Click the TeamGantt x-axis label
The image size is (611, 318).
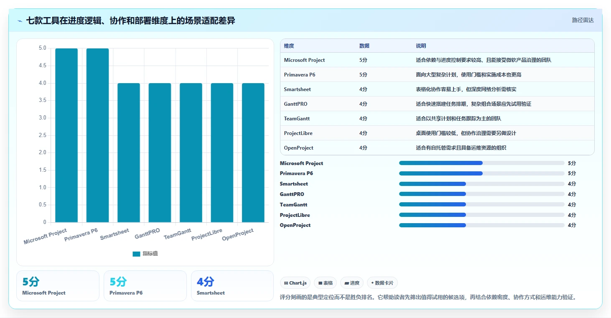[177, 234]
